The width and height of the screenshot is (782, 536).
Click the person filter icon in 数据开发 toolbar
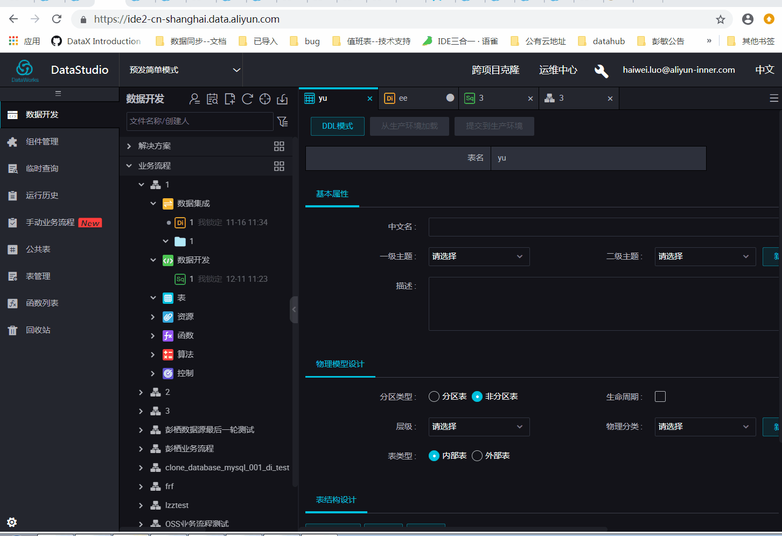click(x=194, y=99)
